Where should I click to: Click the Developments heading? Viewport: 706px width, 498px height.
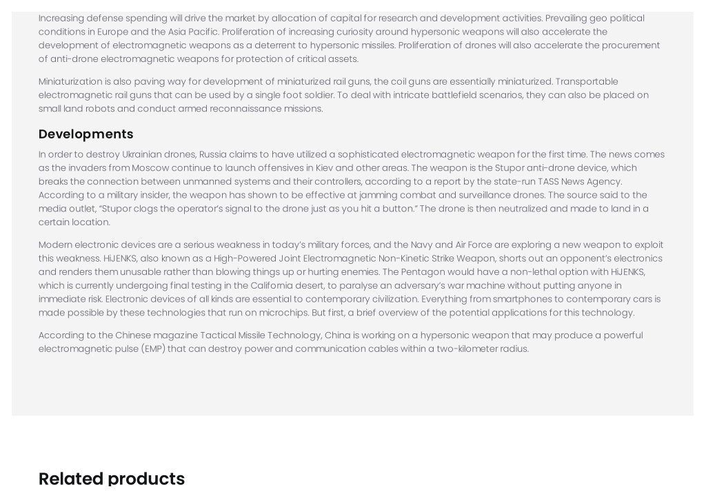coord(85,134)
